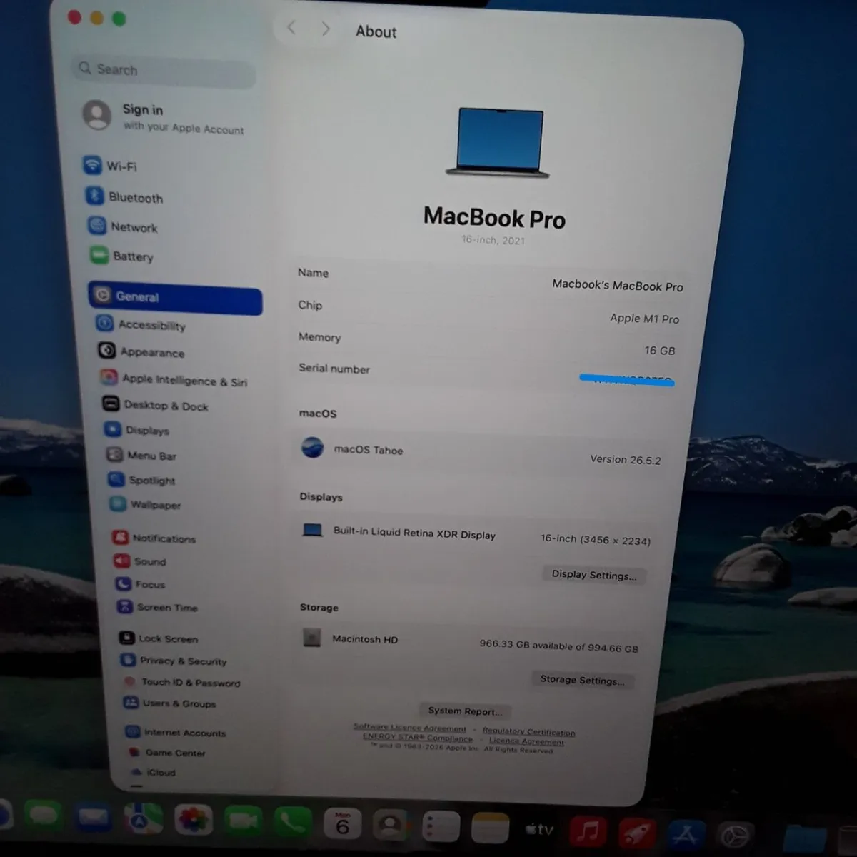Go back using the left chevron
Image resolution: width=857 pixels, height=857 pixels.
[x=291, y=28]
